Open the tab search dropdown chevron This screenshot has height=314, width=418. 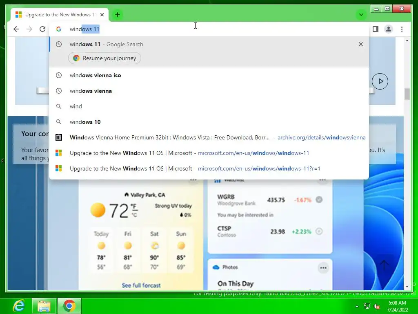pos(361,15)
